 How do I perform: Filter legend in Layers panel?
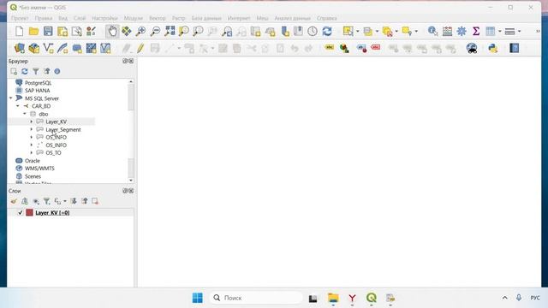coord(46,201)
